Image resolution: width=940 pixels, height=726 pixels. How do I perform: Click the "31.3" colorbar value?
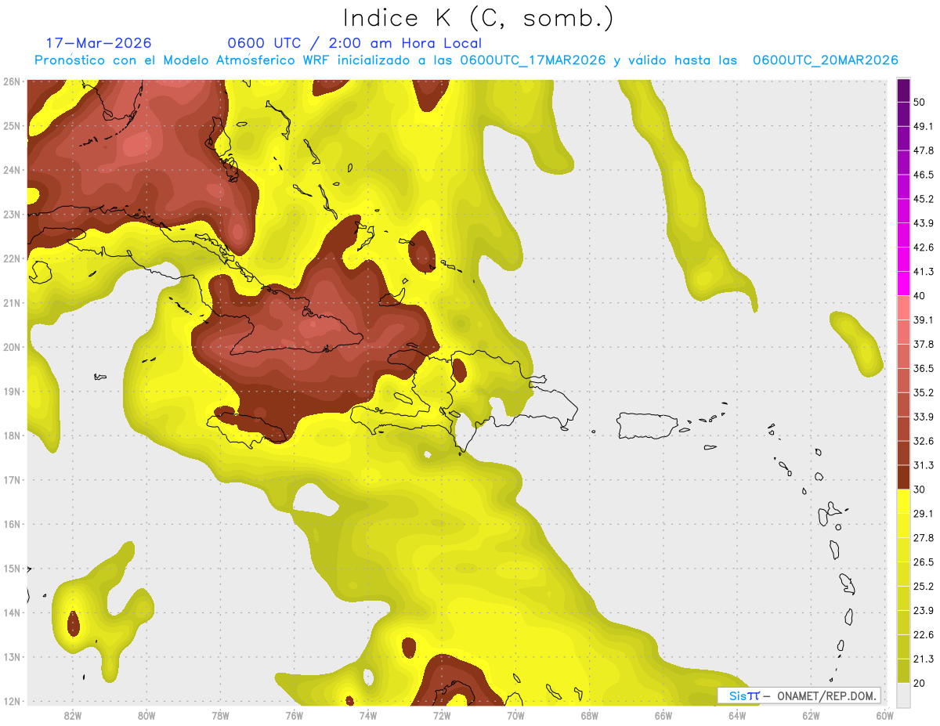924,465
